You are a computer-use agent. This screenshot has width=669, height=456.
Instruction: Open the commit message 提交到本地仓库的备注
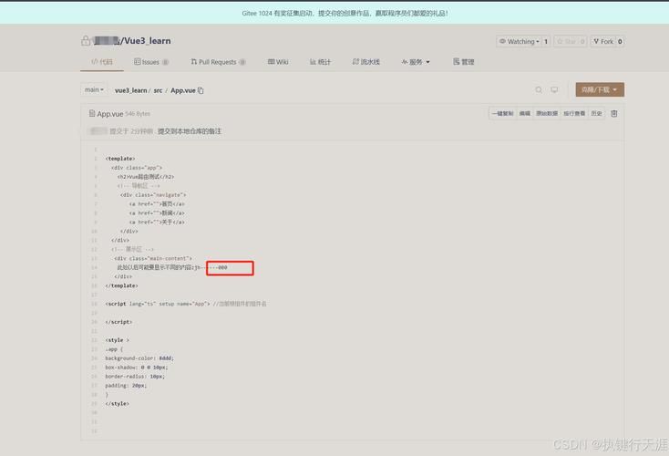[190, 131]
